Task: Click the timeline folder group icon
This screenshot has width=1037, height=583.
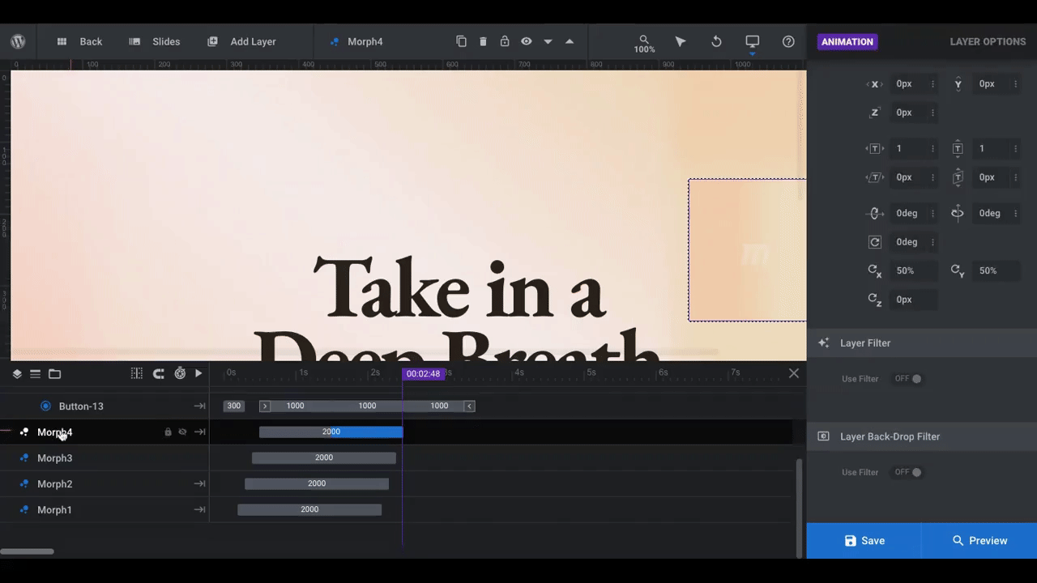Action: [54, 374]
